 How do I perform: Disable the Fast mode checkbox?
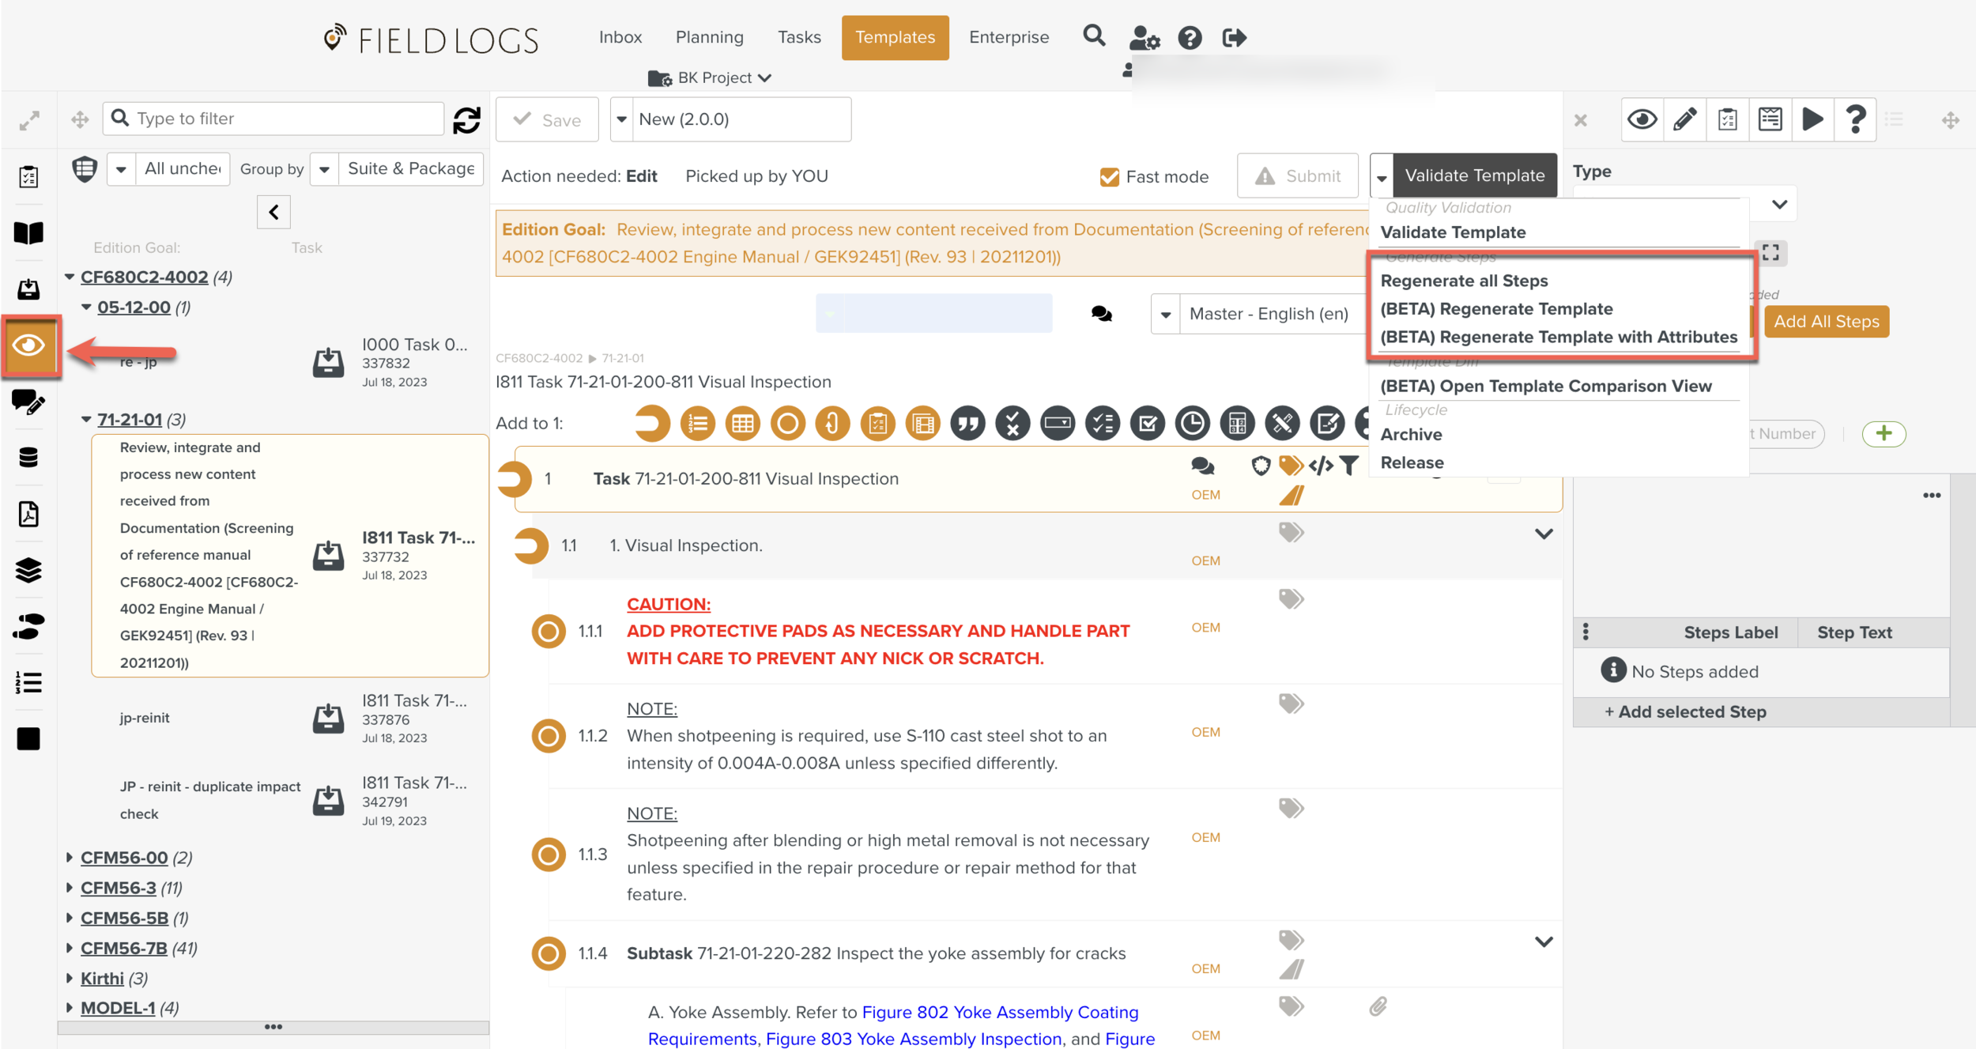[x=1109, y=176]
